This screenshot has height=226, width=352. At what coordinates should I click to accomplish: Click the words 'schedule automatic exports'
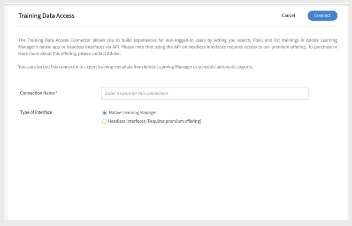point(225,67)
